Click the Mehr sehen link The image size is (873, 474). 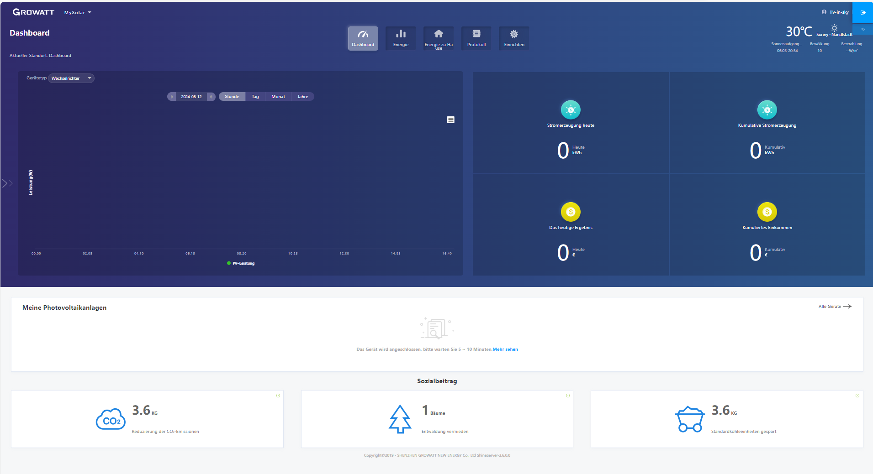pos(505,349)
